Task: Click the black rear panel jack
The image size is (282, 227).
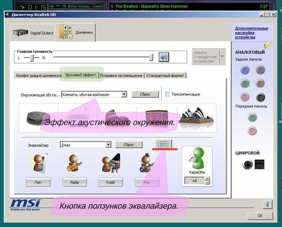Action: (x=261, y=97)
